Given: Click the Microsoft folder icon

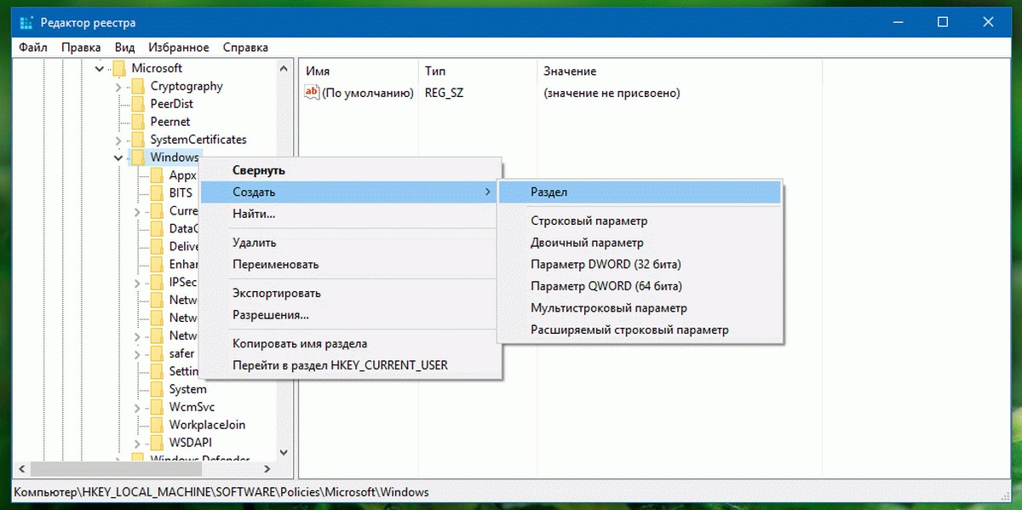Looking at the screenshot, I should click(118, 68).
